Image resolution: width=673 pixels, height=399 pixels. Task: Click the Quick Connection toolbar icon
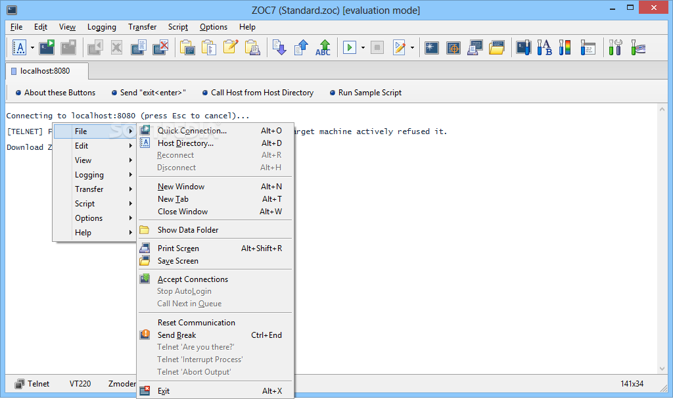click(47, 47)
